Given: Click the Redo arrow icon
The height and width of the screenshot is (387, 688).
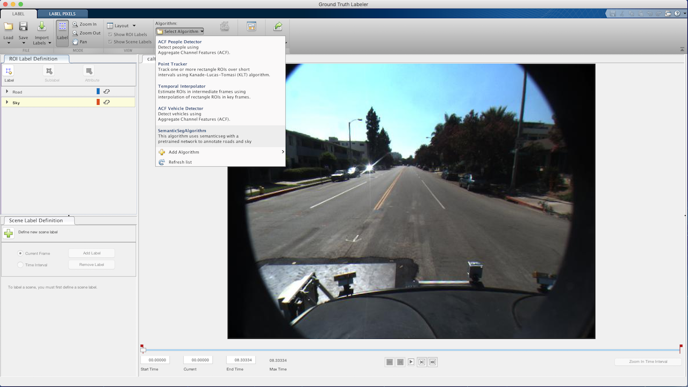Looking at the screenshot, I should 658,13.
